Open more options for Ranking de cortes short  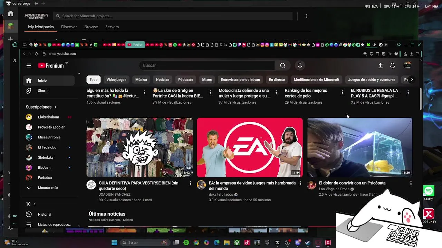342,92
